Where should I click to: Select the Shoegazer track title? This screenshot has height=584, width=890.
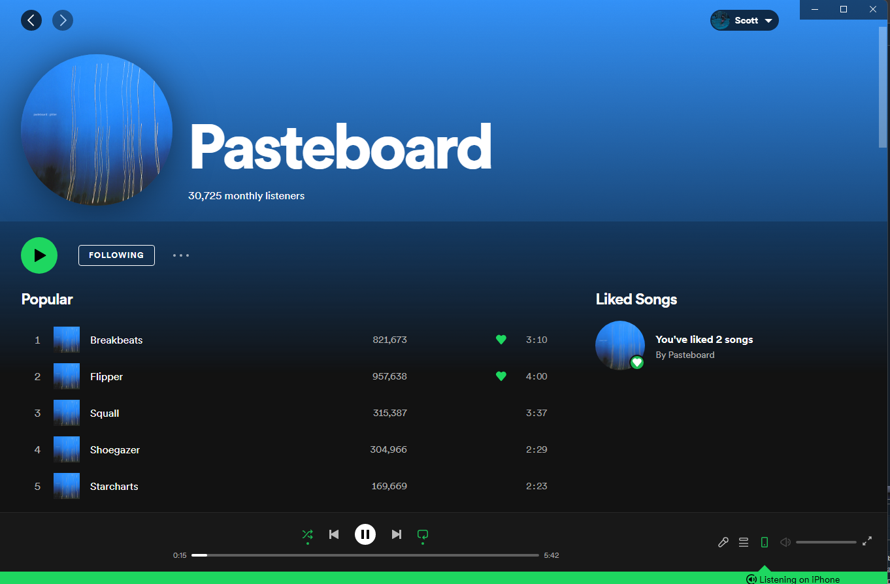click(115, 450)
